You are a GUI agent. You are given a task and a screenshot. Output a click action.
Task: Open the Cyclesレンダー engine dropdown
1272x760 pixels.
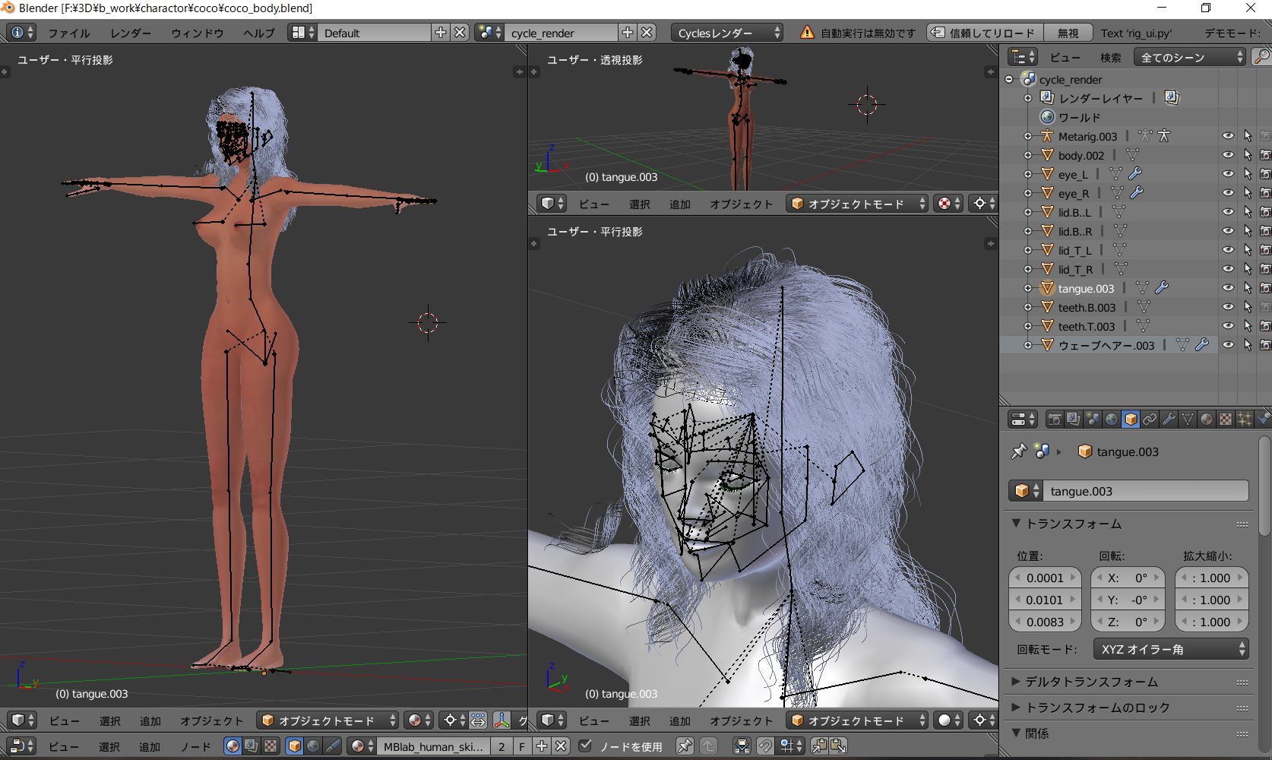[727, 33]
